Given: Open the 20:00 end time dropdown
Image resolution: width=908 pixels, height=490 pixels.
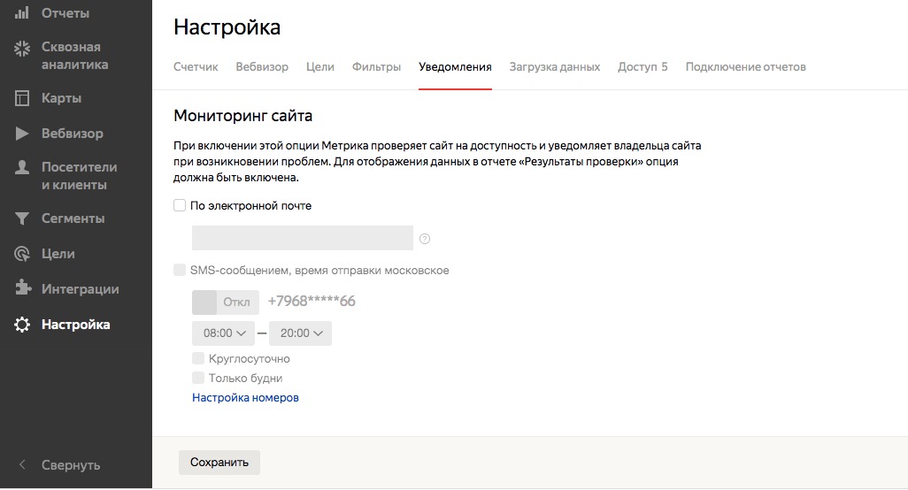Looking at the screenshot, I should (x=301, y=333).
